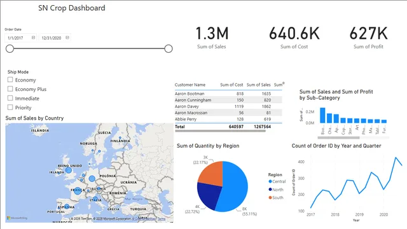Select the North region legend item

(276, 190)
